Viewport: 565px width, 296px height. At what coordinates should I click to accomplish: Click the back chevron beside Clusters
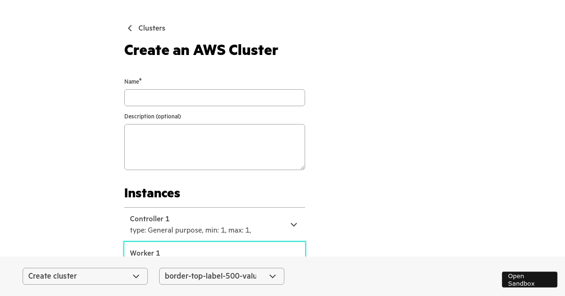(x=130, y=28)
